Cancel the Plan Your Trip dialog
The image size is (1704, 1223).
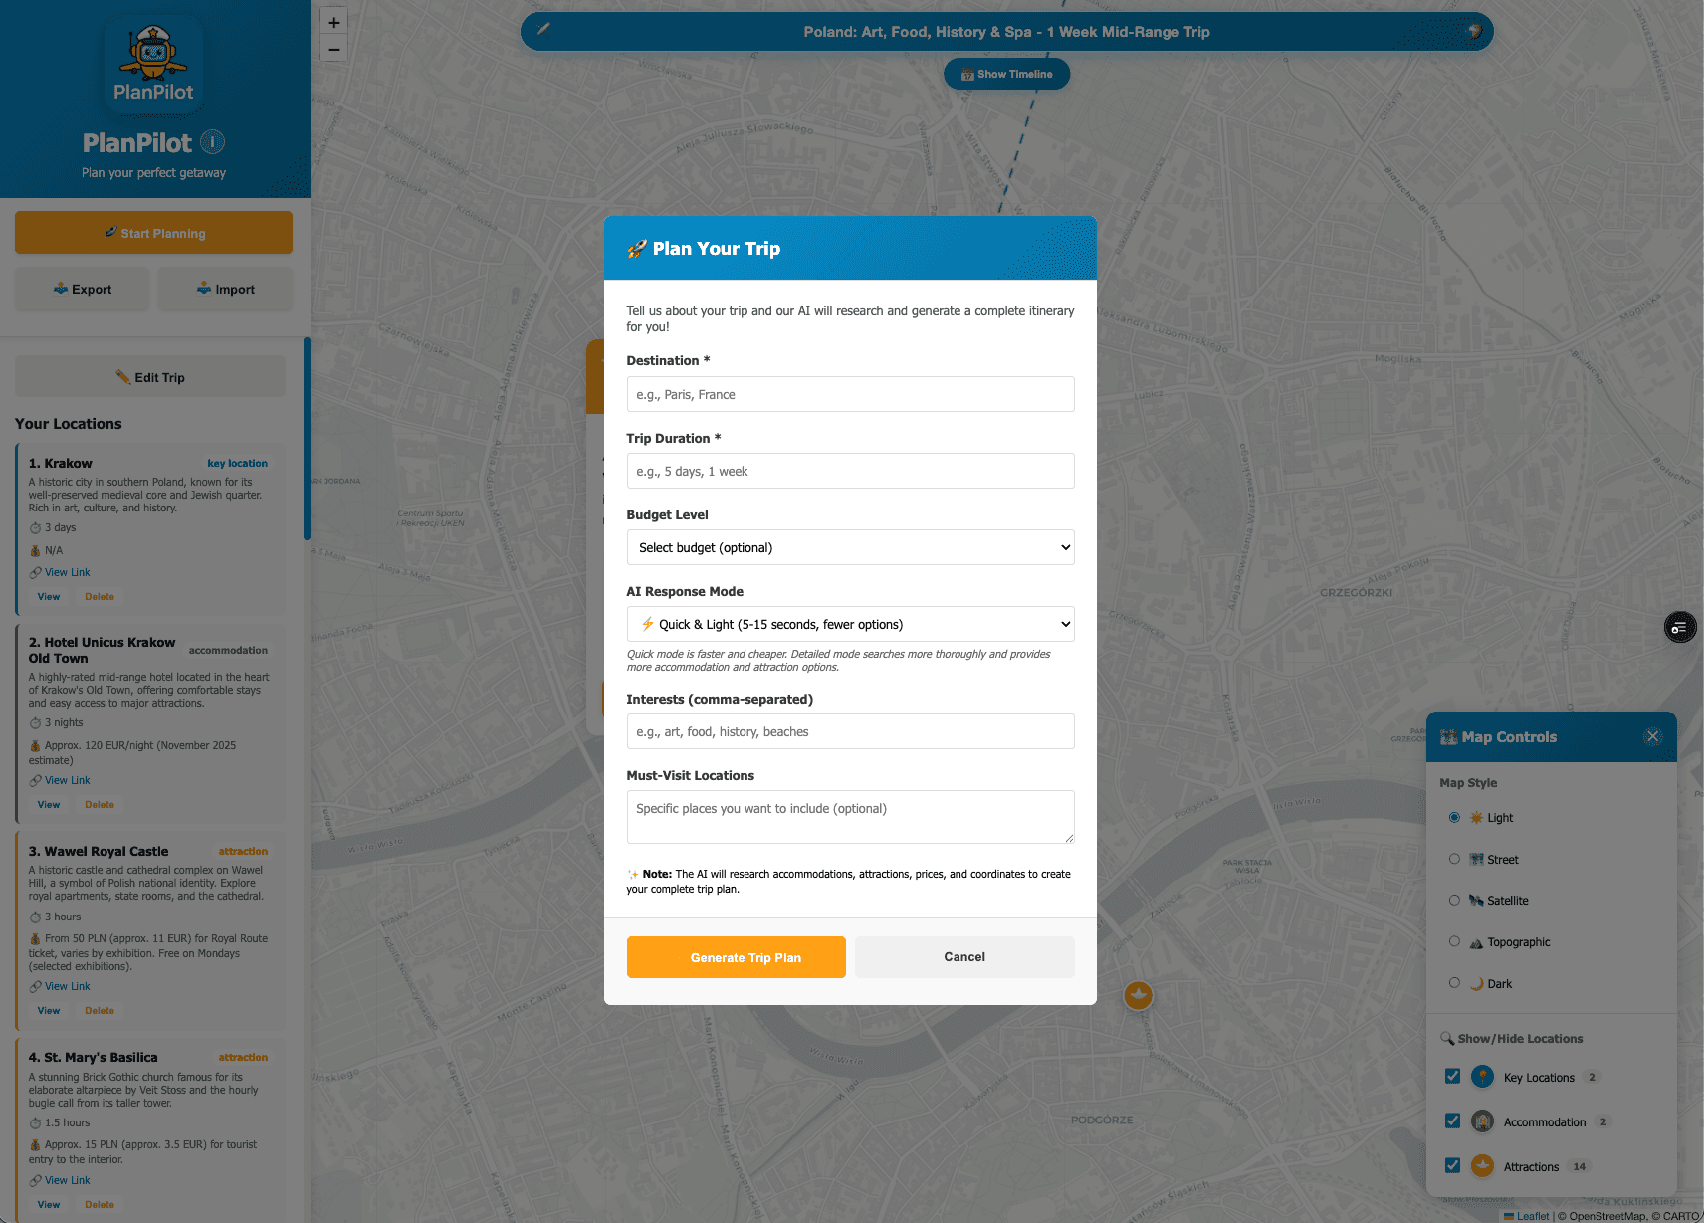963,957
